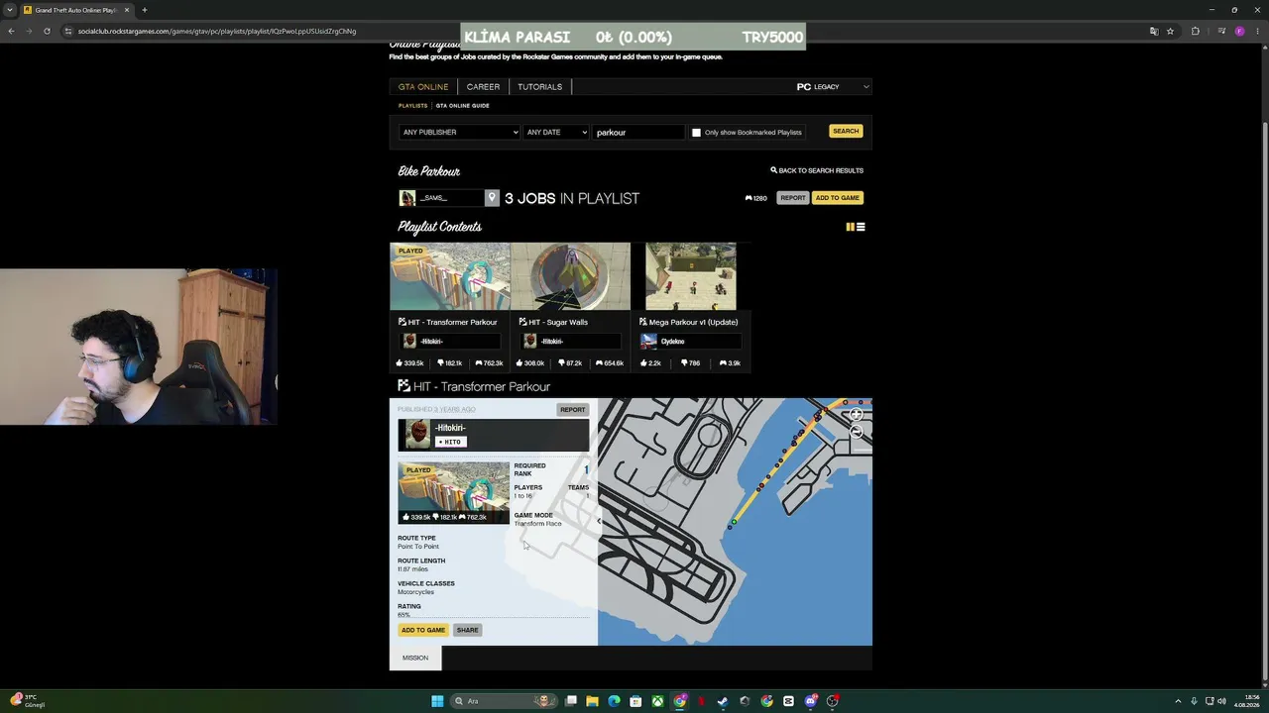Open File Explorer from taskbar
This screenshot has height=713, width=1269.
click(x=592, y=701)
